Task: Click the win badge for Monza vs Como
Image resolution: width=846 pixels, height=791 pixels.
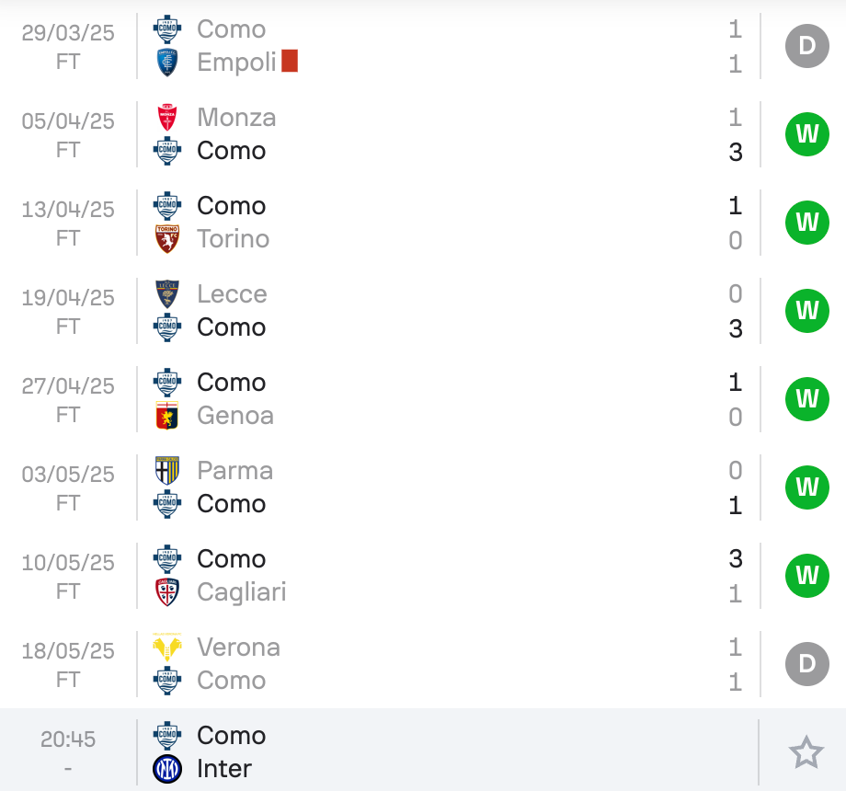Action: click(x=807, y=134)
